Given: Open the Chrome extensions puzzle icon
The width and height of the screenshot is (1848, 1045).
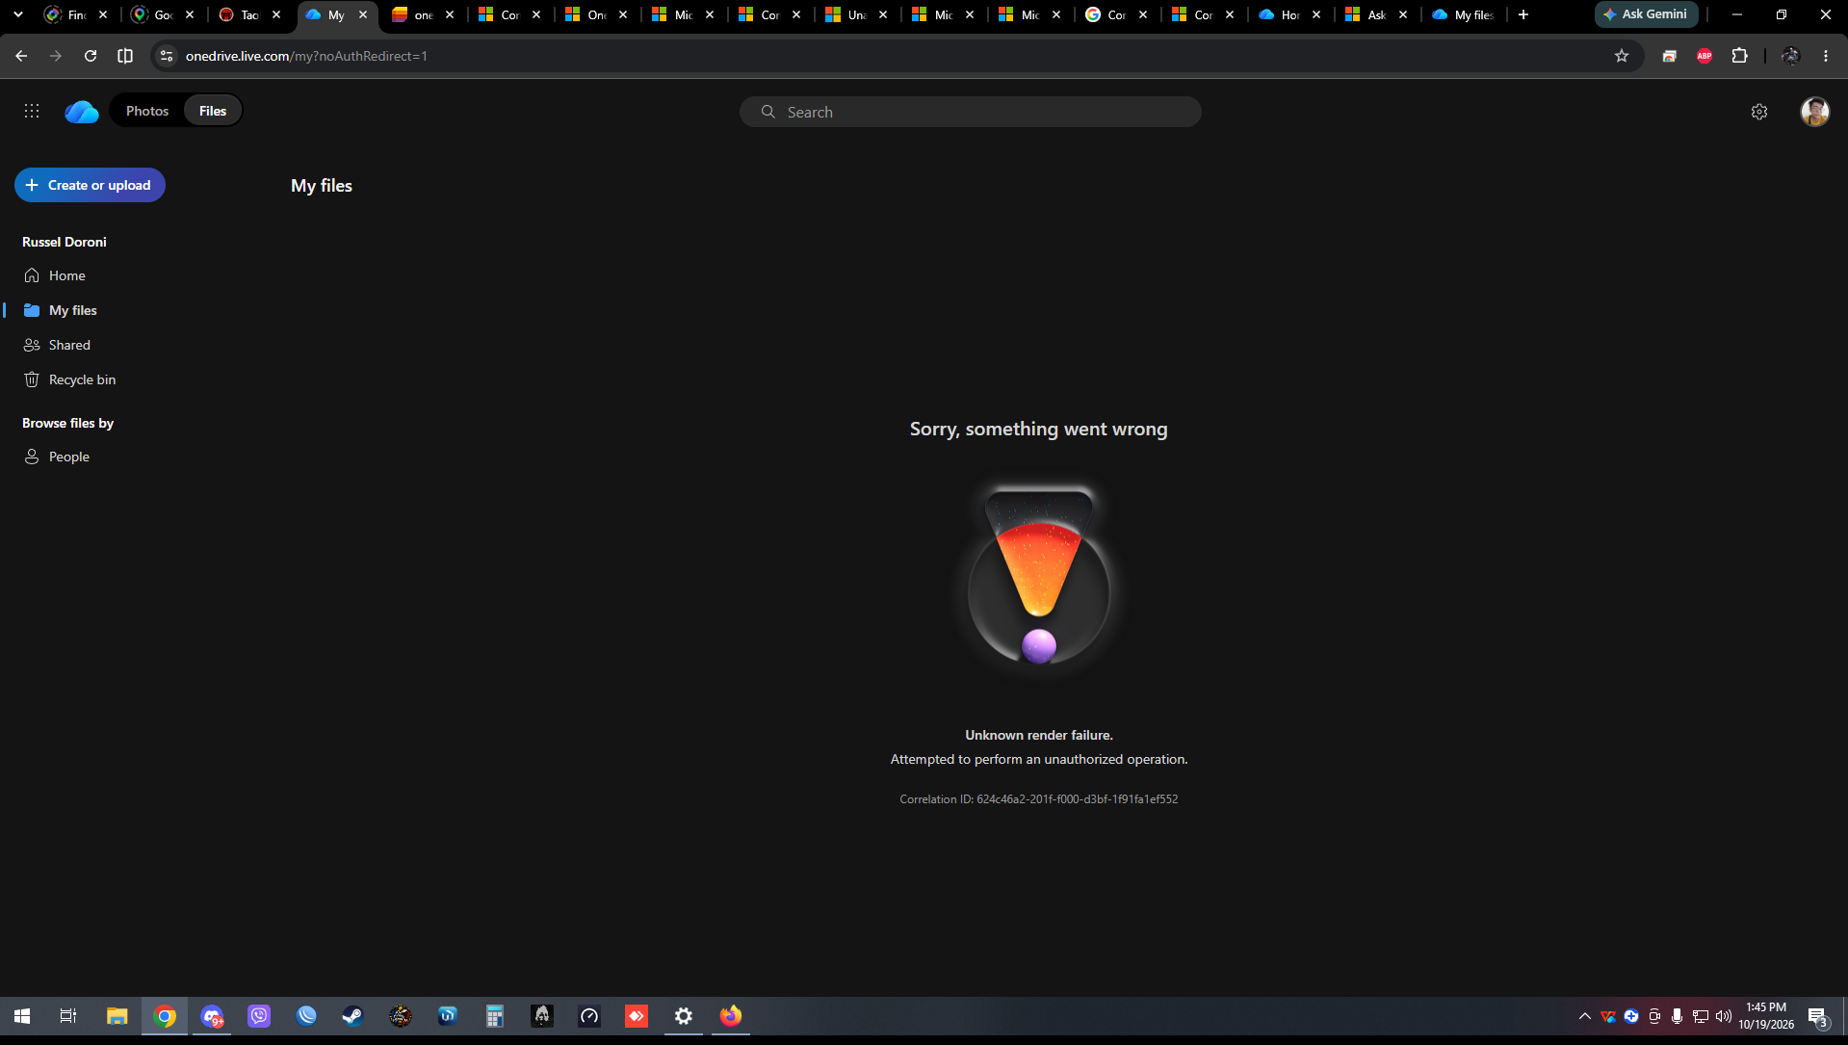Looking at the screenshot, I should (x=1739, y=56).
